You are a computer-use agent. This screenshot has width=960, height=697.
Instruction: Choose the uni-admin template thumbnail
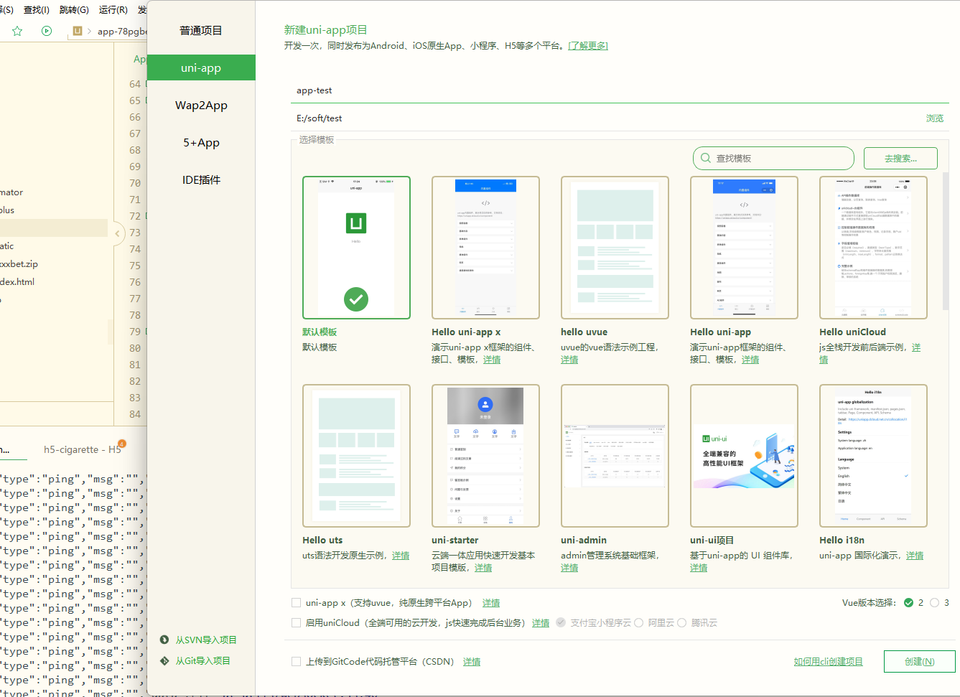615,456
